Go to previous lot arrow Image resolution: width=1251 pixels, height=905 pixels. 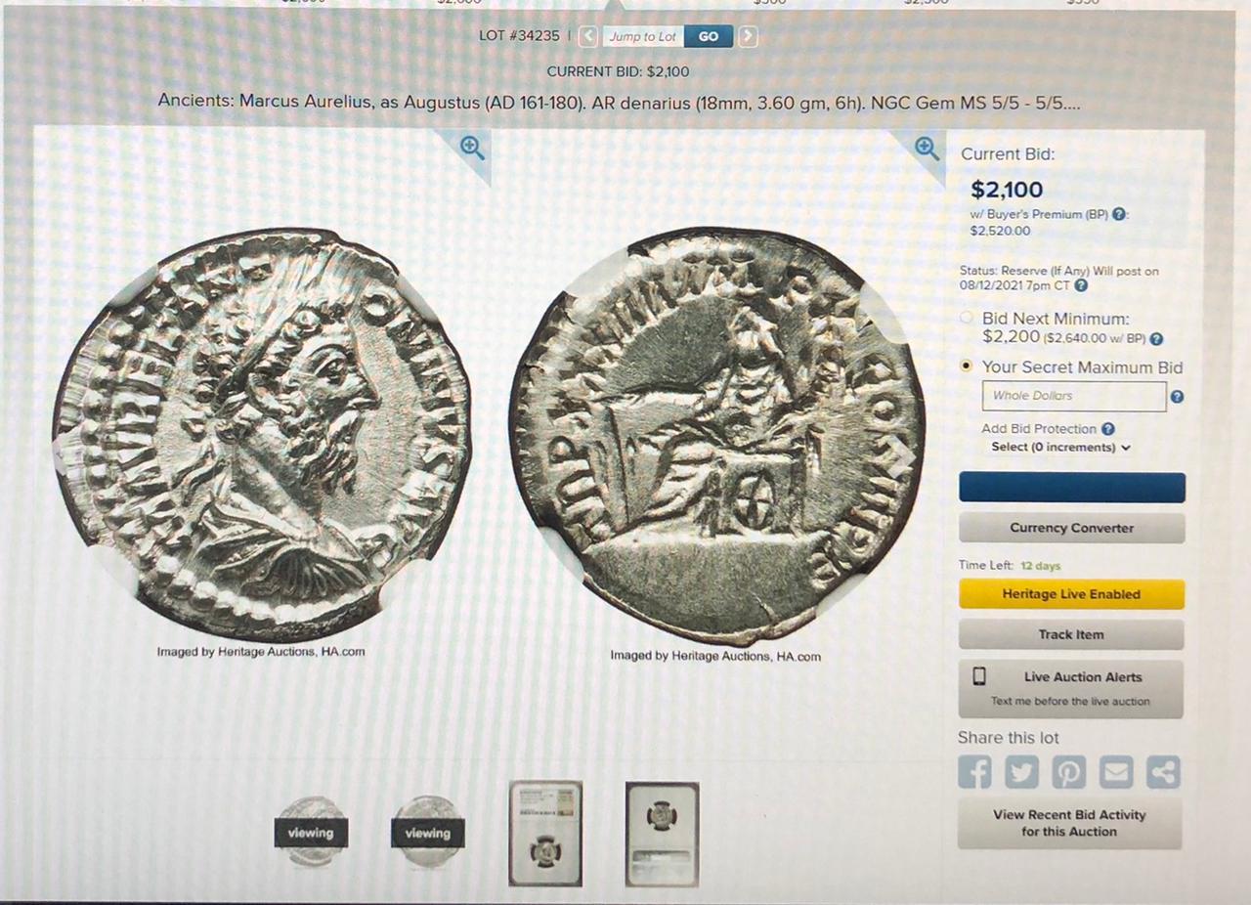tap(588, 36)
